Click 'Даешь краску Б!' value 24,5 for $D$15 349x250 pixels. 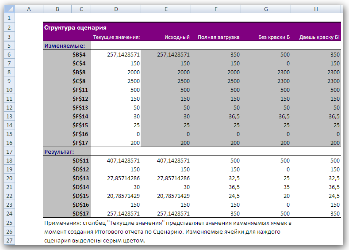point(334,196)
